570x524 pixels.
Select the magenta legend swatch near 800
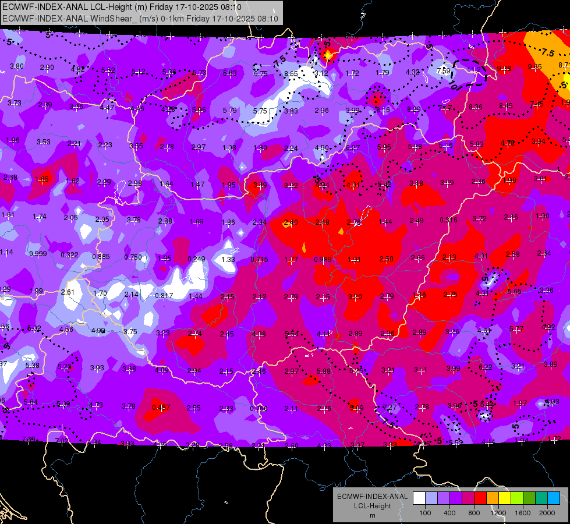pos(468,498)
